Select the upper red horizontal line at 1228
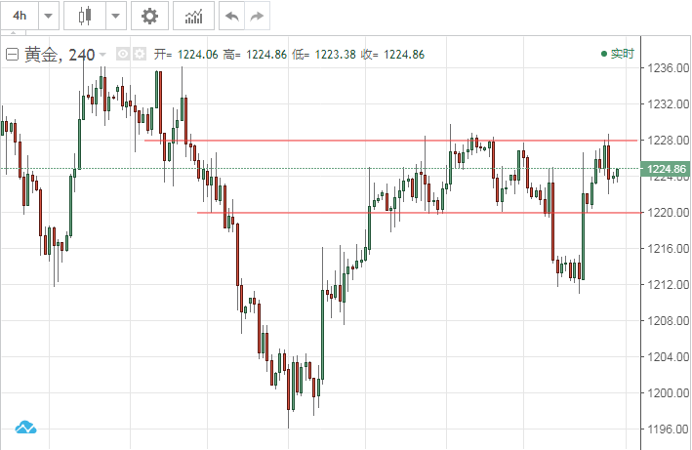The height and width of the screenshot is (450, 692). [x=390, y=141]
